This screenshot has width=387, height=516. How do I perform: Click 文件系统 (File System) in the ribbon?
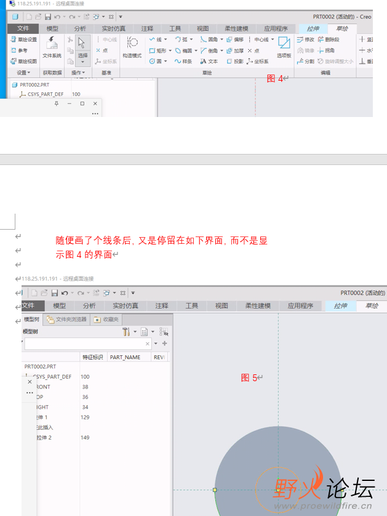click(x=52, y=47)
